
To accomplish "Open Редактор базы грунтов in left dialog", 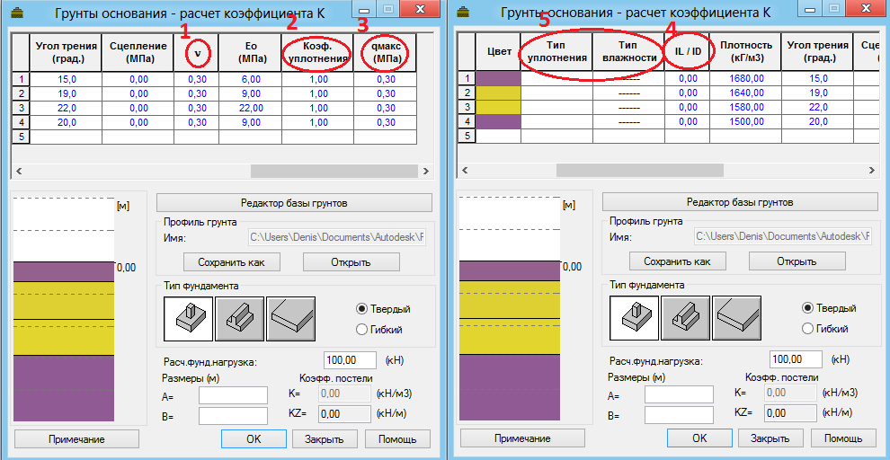I will [x=294, y=202].
